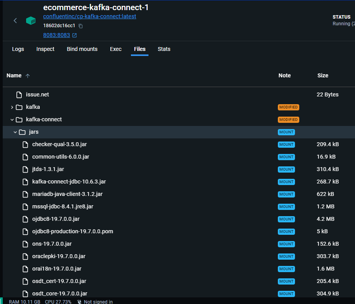Open external link icon next to 8083:8083
Image resolution: width=355 pixels, height=304 pixels.
tap(74, 35)
